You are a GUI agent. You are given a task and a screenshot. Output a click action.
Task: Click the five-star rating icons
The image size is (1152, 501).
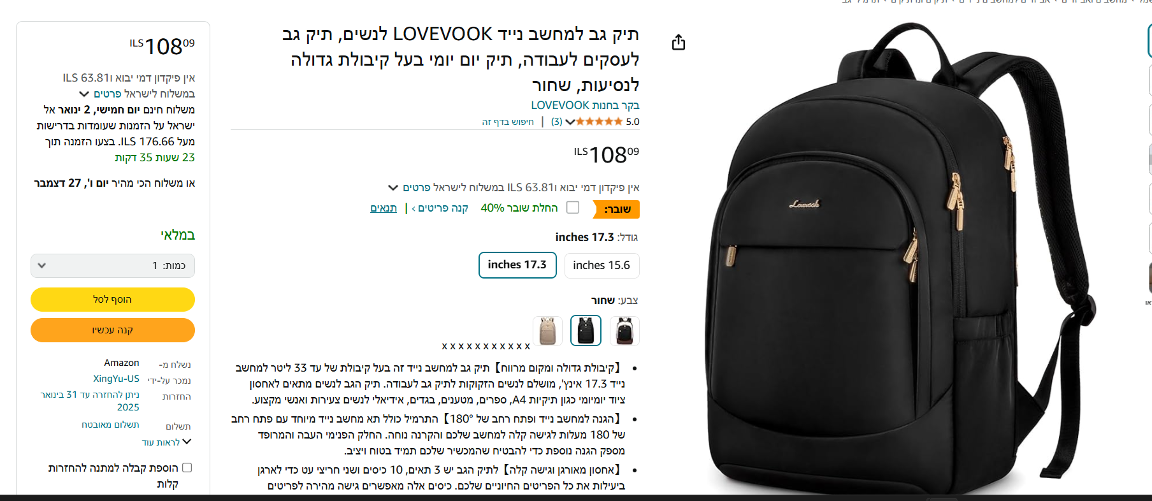click(x=599, y=122)
